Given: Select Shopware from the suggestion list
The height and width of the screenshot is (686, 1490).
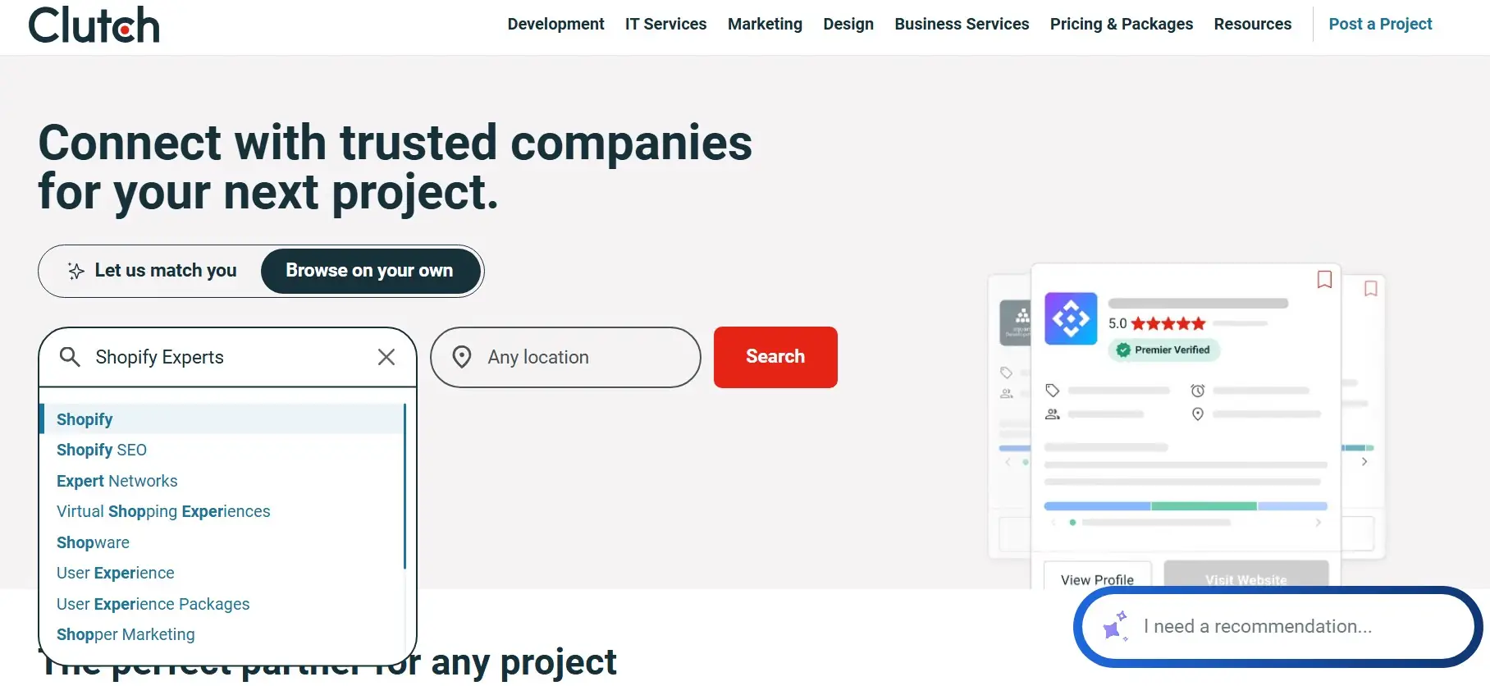Looking at the screenshot, I should [93, 542].
